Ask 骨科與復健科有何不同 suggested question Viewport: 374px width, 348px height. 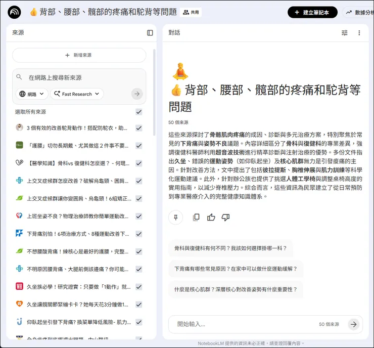(230, 248)
